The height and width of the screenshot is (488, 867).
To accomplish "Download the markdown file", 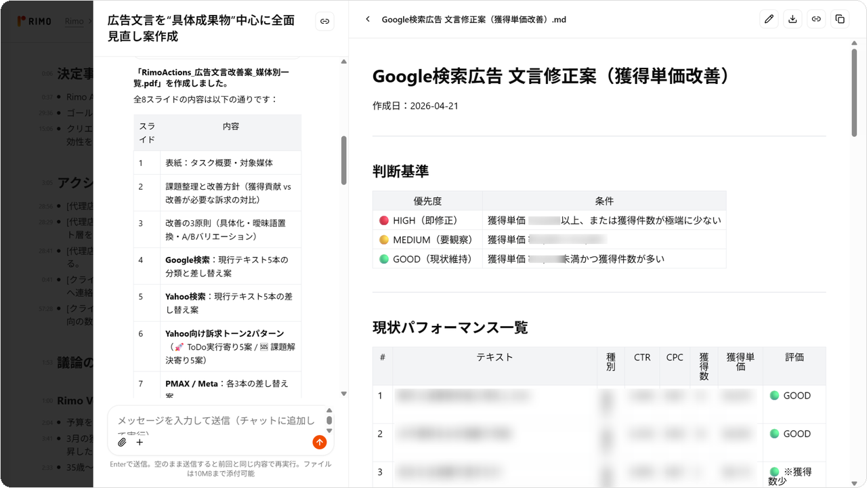I will coord(792,20).
